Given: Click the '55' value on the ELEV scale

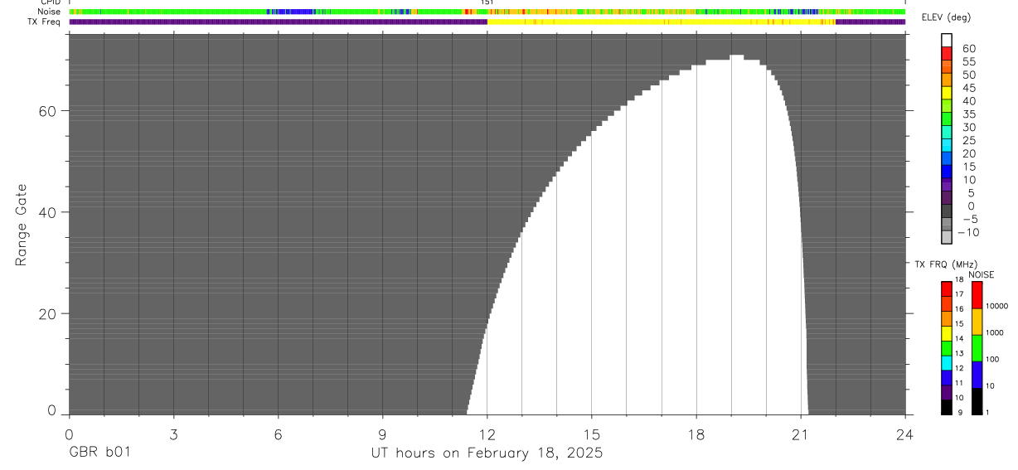Looking at the screenshot, I should click(x=968, y=61).
